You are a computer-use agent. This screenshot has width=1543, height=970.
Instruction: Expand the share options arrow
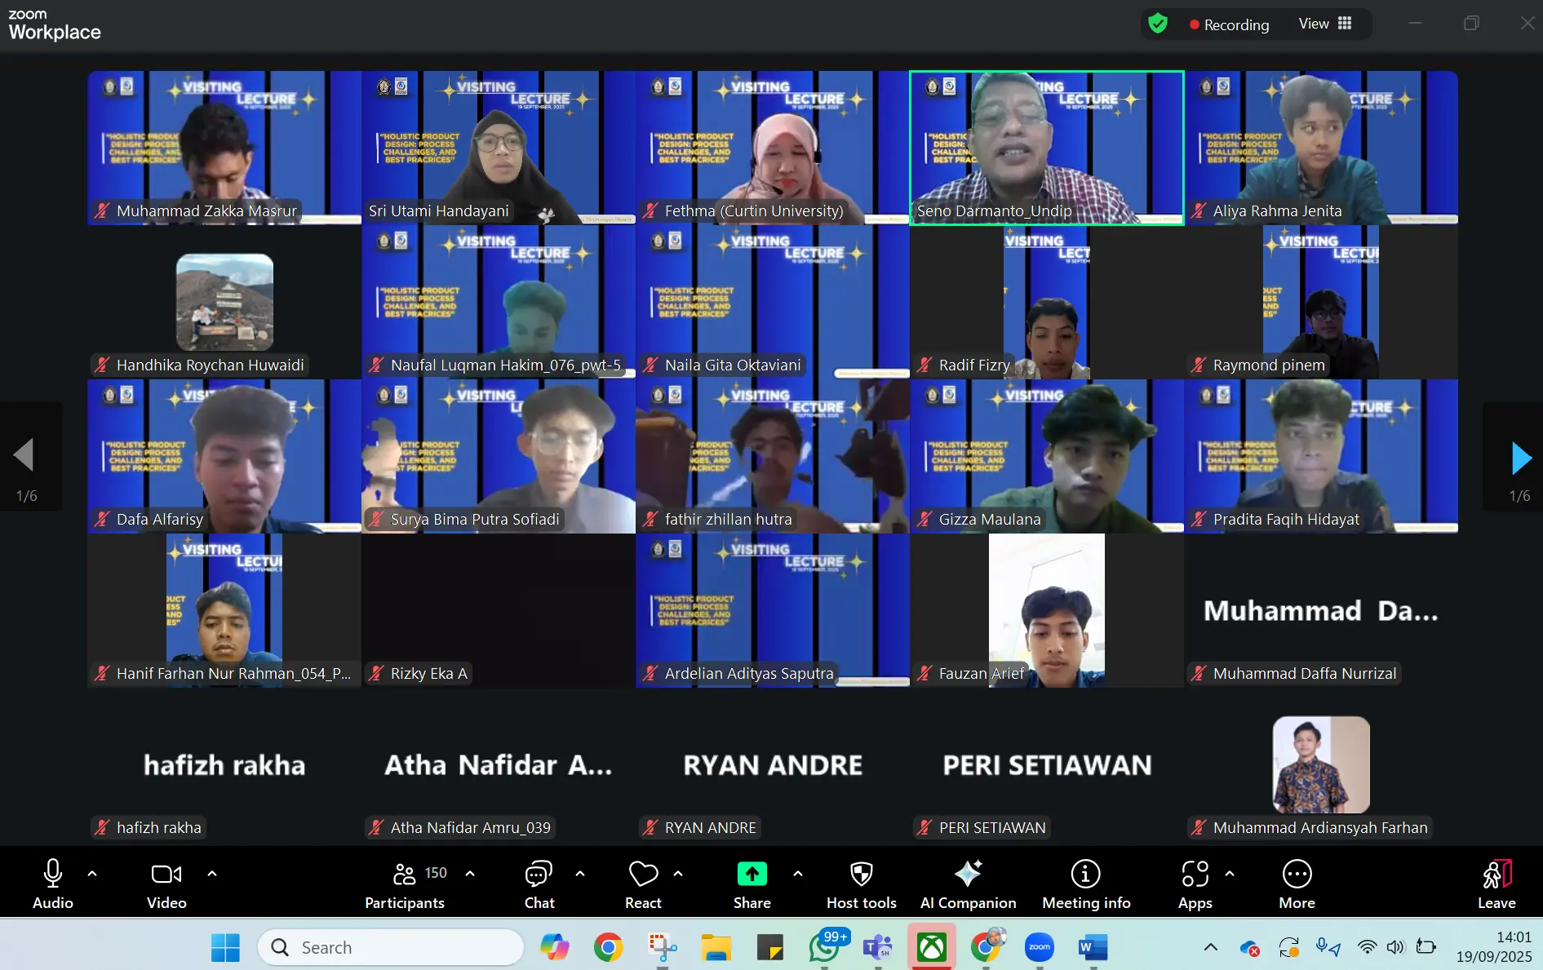(x=798, y=874)
